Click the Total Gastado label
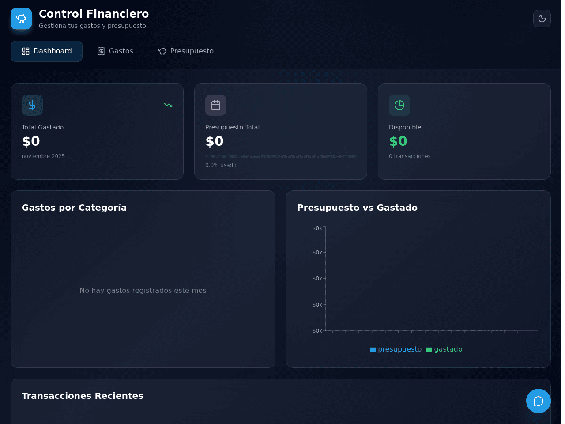Screen dimensions: 565x424 click(42, 127)
